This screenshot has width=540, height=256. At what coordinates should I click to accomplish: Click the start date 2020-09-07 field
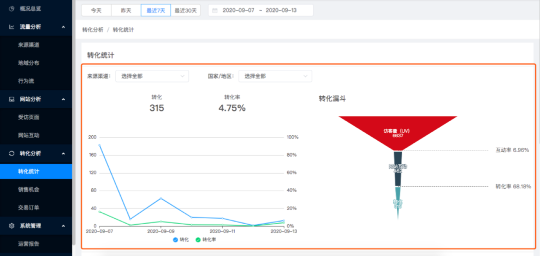[x=238, y=10]
